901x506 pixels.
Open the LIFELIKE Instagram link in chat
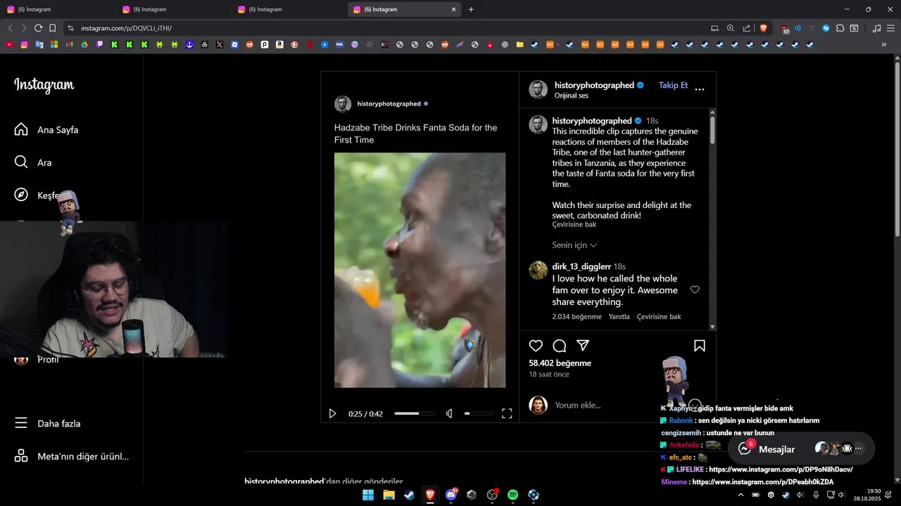tap(781, 469)
